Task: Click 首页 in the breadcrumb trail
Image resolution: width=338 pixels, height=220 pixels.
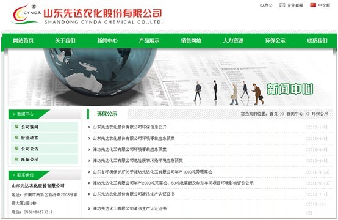Action: tap(273, 114)
